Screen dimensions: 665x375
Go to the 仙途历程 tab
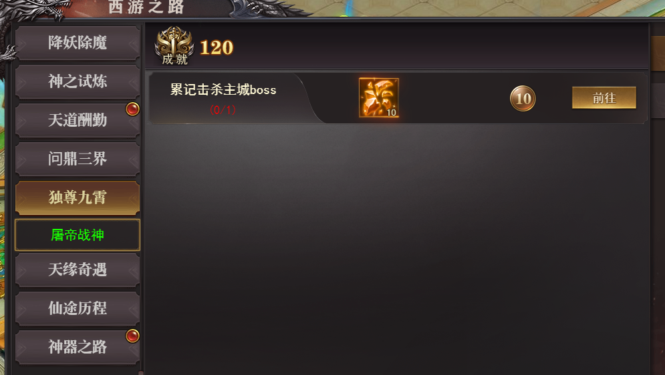(x=78, y=308)
